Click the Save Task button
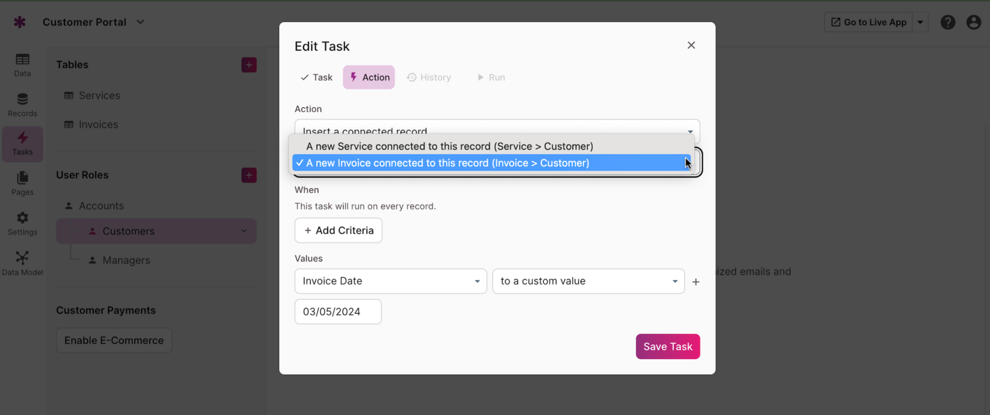This screenshot has height=415, width=990. [x=667, y=346]
